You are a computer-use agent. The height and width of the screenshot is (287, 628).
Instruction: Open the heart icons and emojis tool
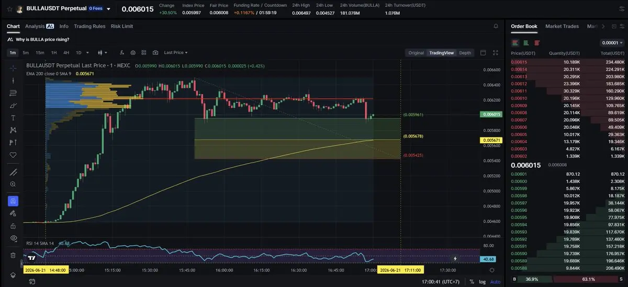tap(13, 155)
